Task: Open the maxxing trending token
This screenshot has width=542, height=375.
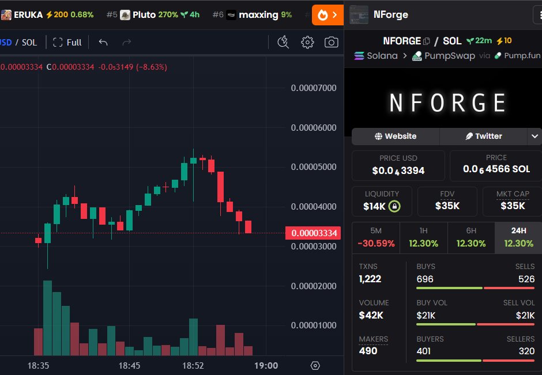Action: pyautogui.click(x=253, y=15)
